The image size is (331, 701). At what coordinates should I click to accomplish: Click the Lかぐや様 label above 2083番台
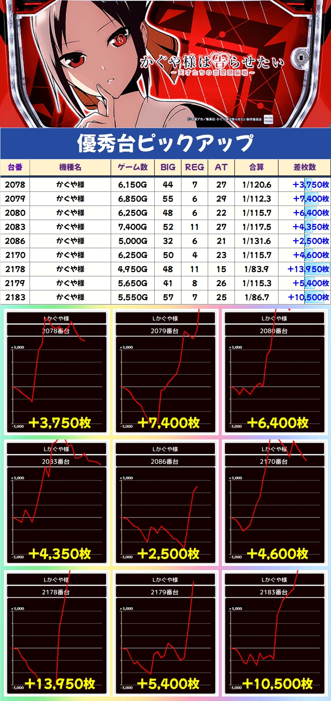point(56,449)
